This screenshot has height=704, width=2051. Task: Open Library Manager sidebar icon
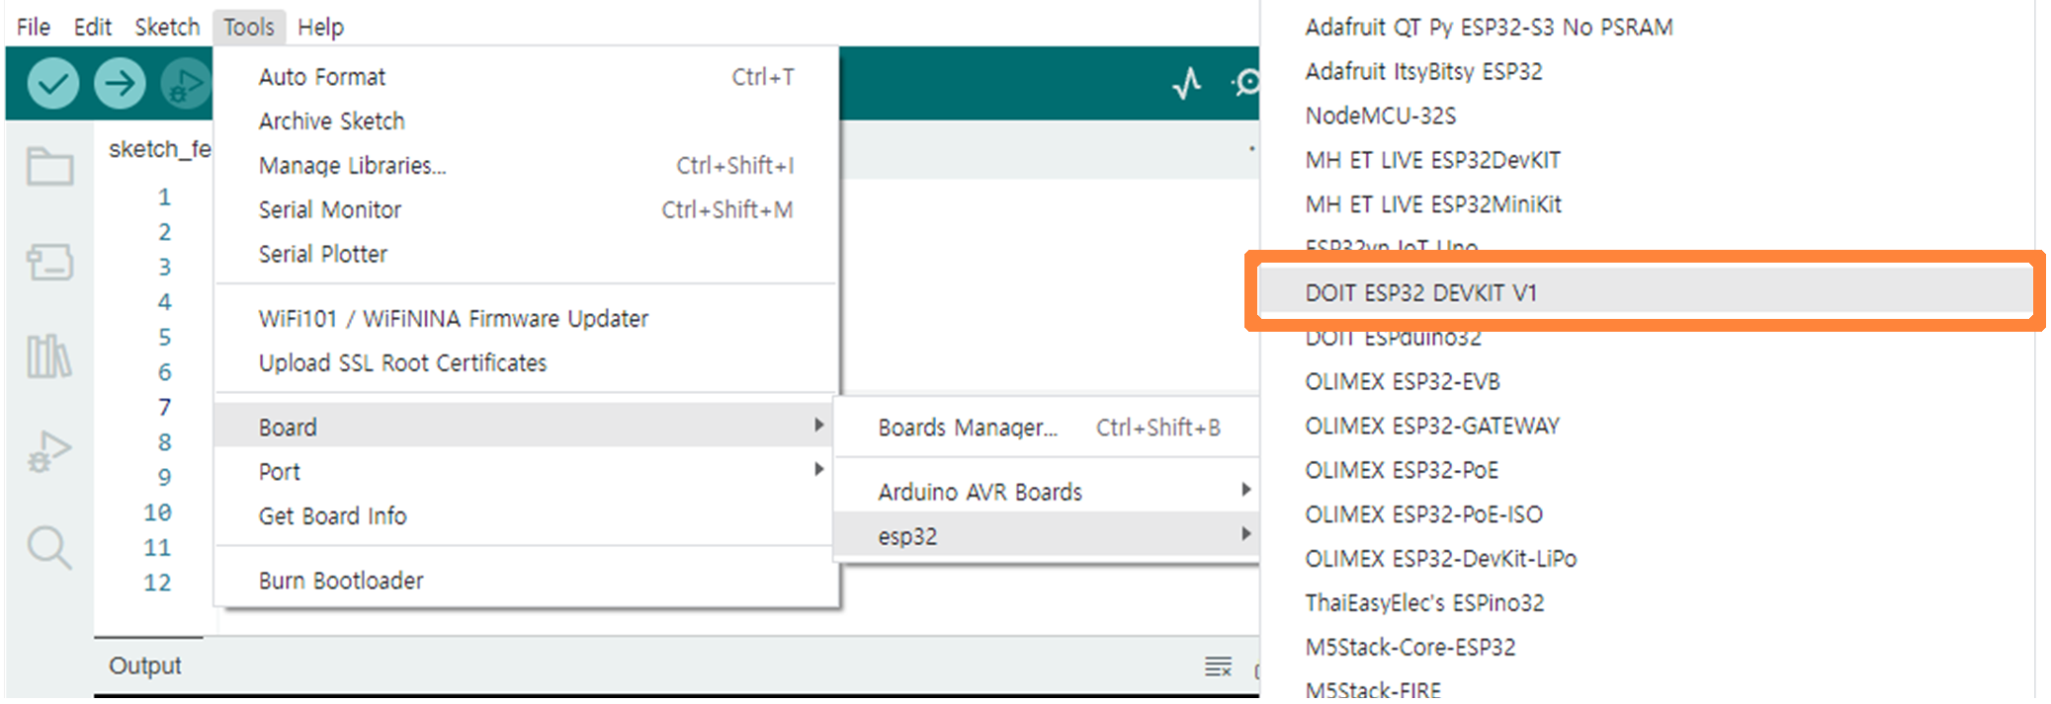click(49, 355)
